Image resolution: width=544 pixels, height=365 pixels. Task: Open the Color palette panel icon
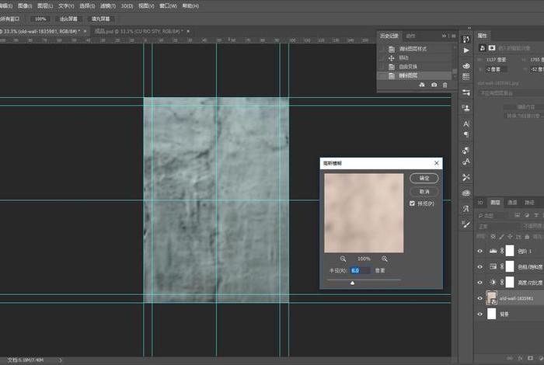point(466,66)
